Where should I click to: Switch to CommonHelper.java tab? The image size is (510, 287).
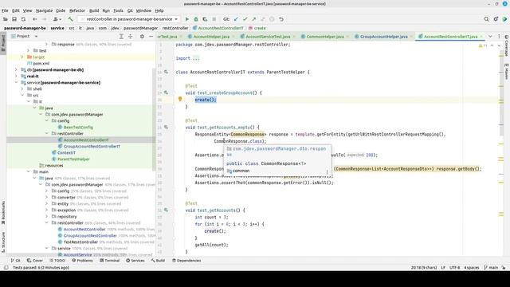coord(324,37)
